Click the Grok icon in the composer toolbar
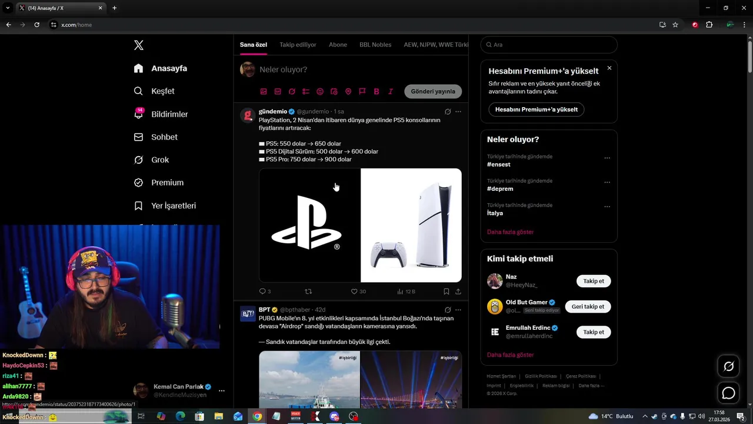753x424 pixels. [292, 91]
